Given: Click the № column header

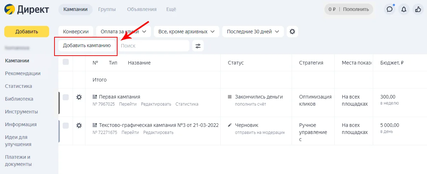Looking at the screenshot, I should 95,63.
